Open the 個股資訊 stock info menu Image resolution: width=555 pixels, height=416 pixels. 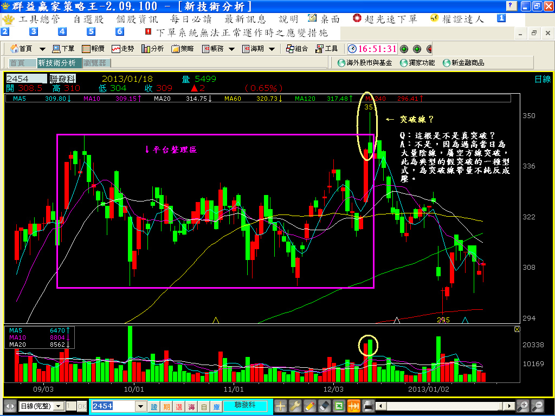(x=137, y=19)
